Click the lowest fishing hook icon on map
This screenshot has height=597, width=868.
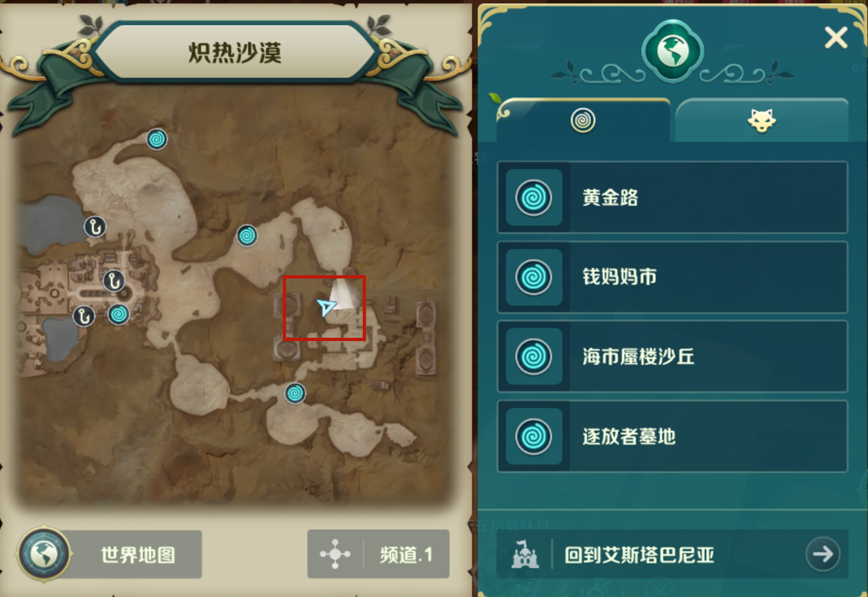(x=84, y=316)
